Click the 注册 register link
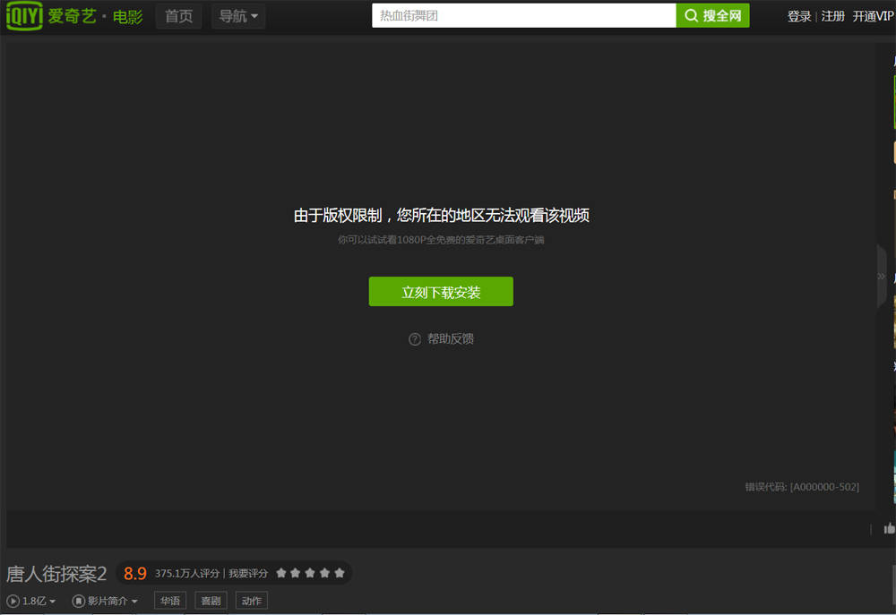Image resolution: width=896 pixels, height=615 pixels. pos(832,16)
